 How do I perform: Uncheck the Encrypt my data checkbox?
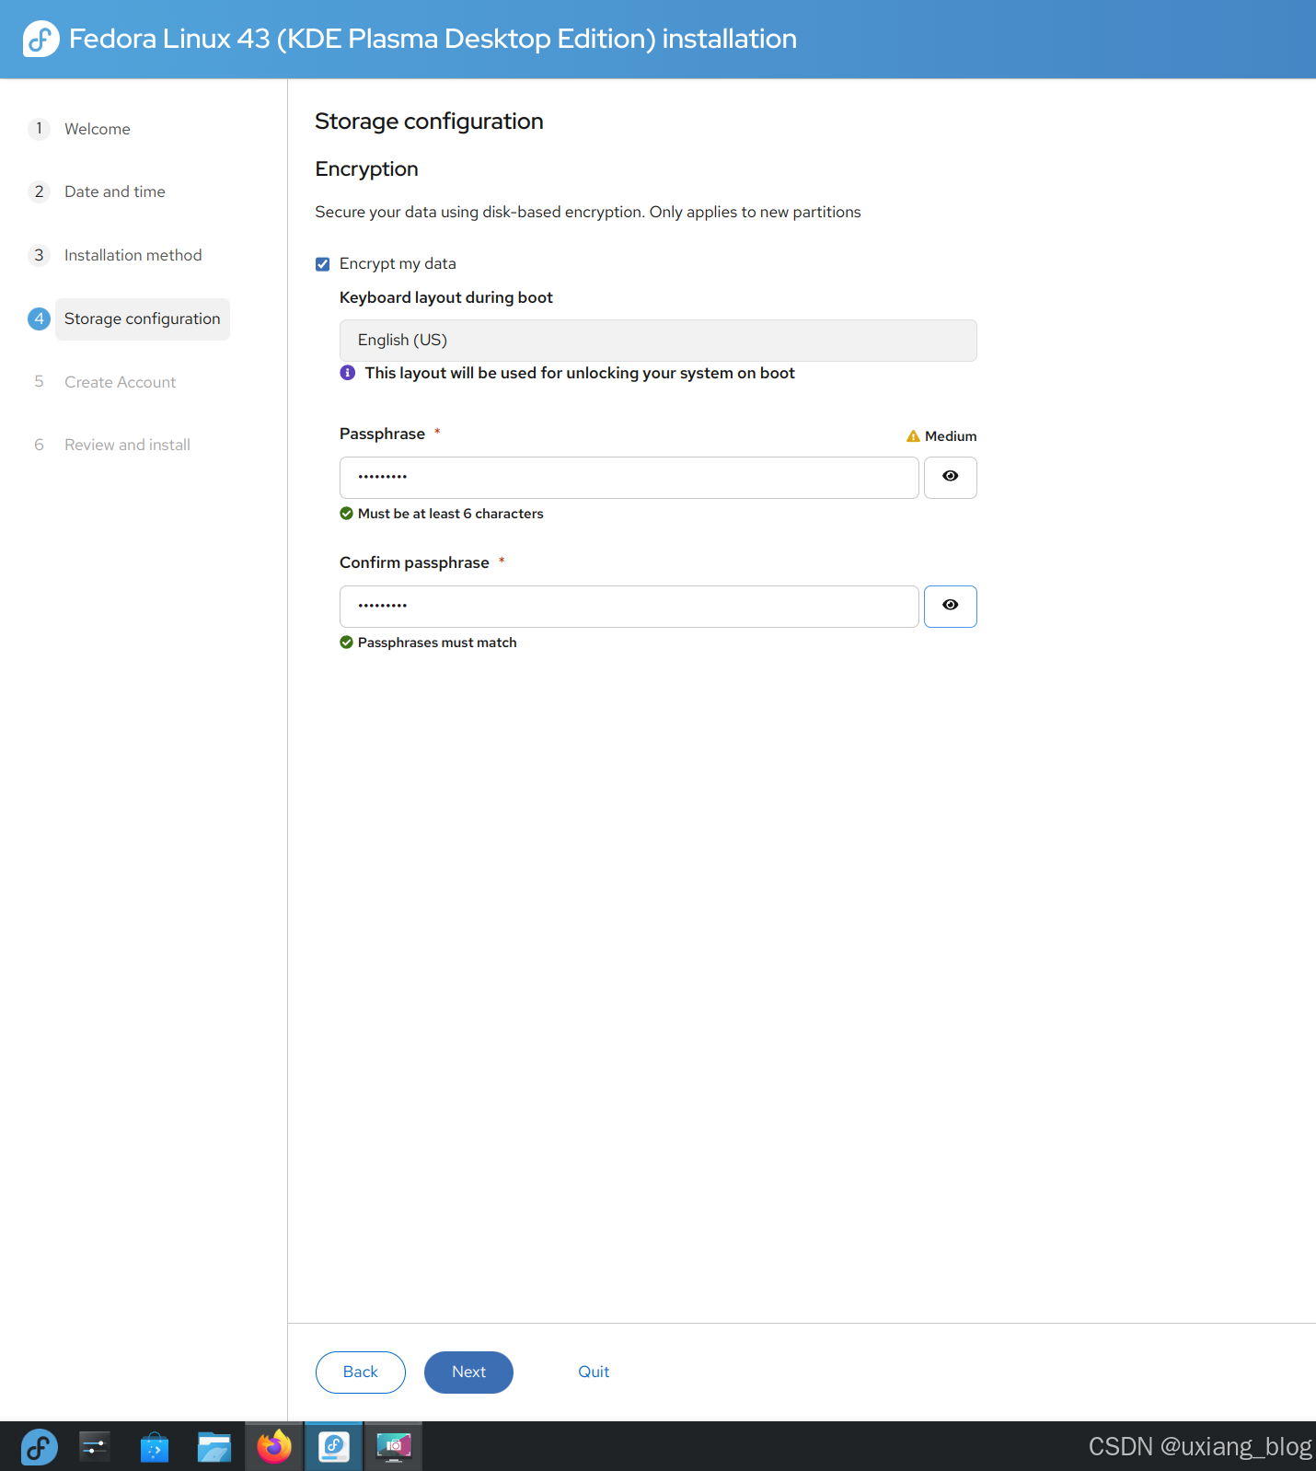pos(323,264)
